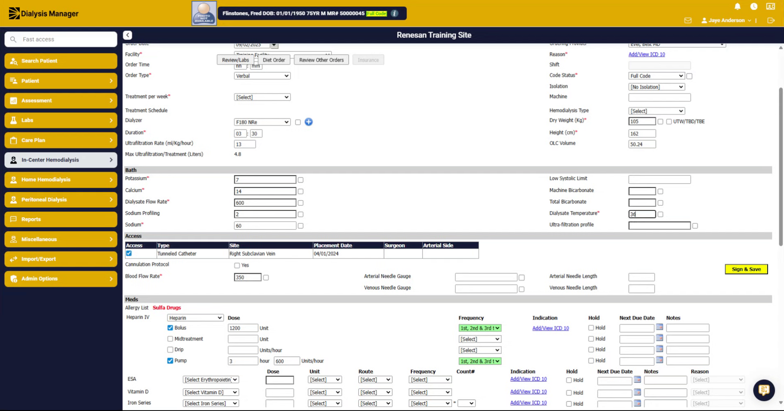
Task: Expand the Care Plan sidebar menu
Action: [61, 140]
